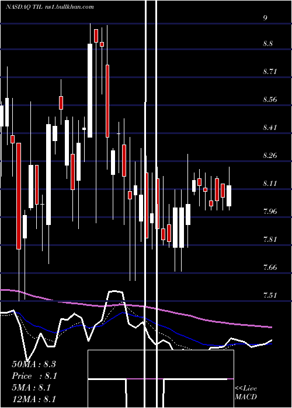Viewport: 292px width, 408px height.
Task: Select the last white candlestick on the right
Action: [229, 196]
